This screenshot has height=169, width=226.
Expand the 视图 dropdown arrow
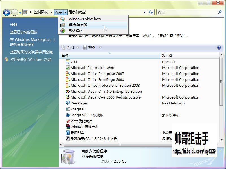(x=100, y=48)
